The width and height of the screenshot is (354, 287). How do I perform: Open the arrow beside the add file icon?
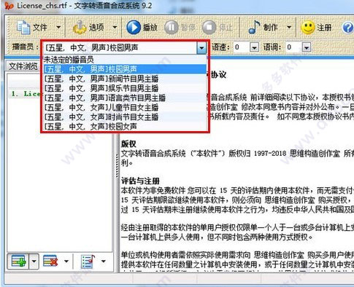pos(34,262)
